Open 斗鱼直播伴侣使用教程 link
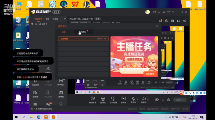 tap(43, 109)
